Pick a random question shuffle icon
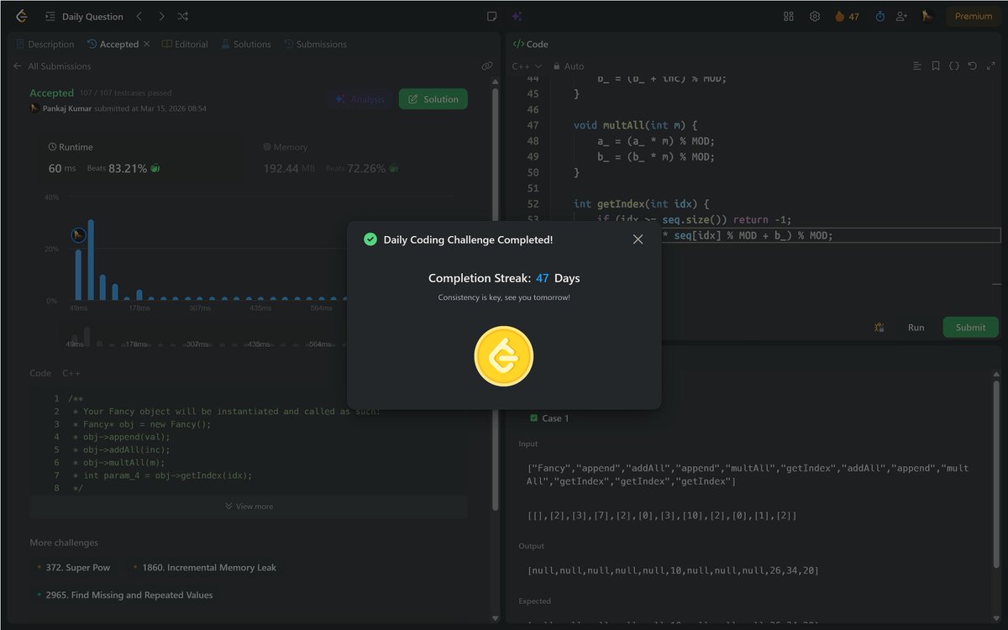The width and height of the screenshot is (1008, 630). pos(183,16)
